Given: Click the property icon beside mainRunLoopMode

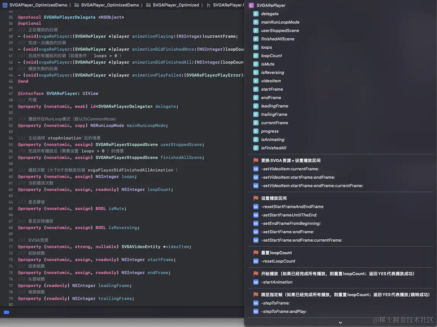Looking at the screenshot, I should point(255,22).
